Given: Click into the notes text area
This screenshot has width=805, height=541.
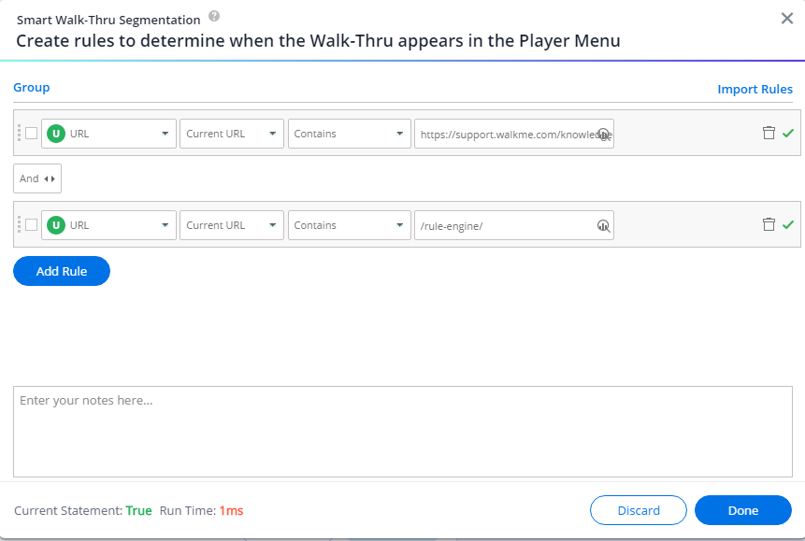Looking at the screenshot, I should [x=402, y=432].
